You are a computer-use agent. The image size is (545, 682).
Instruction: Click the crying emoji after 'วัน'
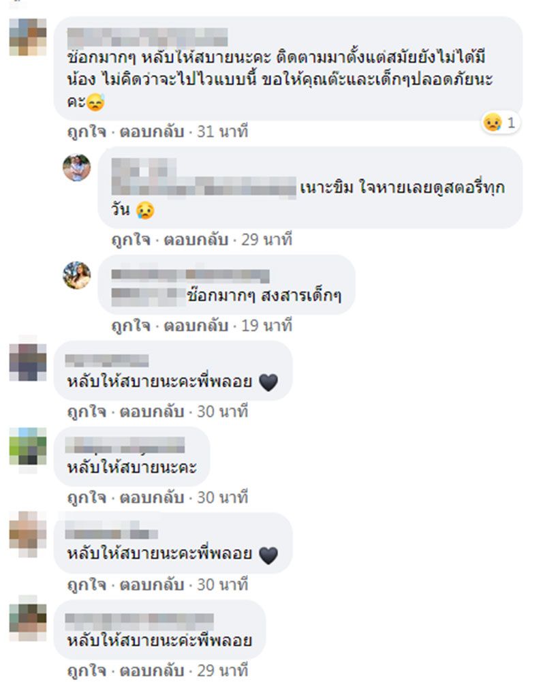[x=145, y=211]
